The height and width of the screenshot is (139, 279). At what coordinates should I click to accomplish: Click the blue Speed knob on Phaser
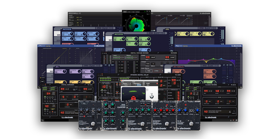pyautogui.click(x=179, y=110)
